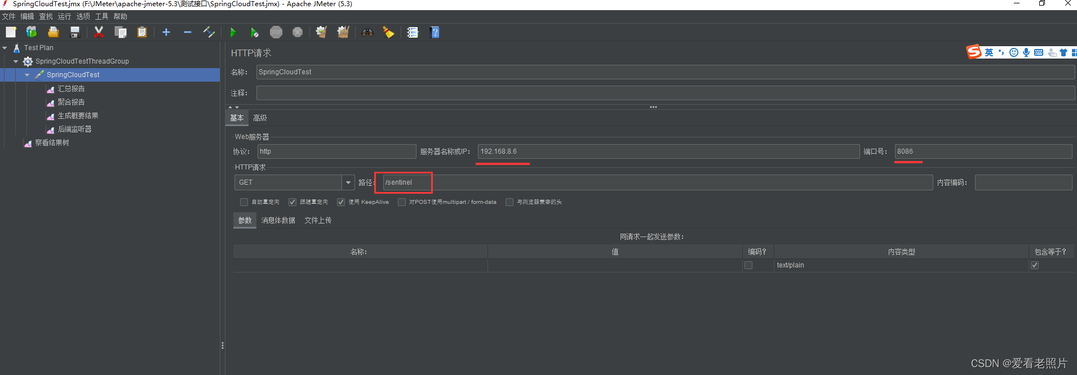Open 帮助 menu
1077x375 pixels.
[121, 16]
